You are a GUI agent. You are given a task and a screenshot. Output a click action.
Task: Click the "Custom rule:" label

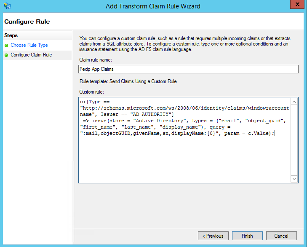click(91, 91)
